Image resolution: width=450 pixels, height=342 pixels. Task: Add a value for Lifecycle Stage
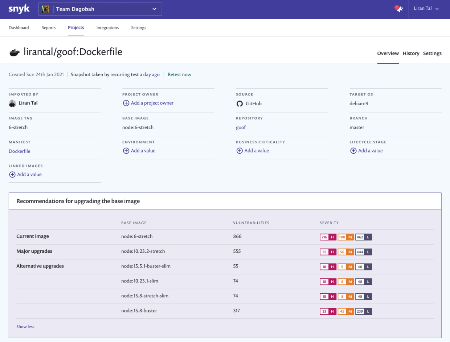click(370, 151)
